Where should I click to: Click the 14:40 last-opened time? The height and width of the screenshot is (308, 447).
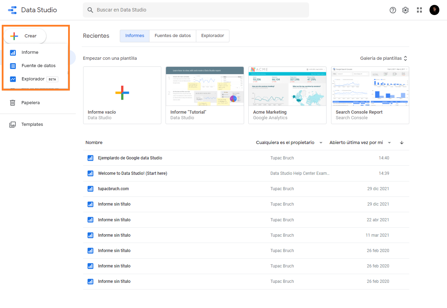(384, 158)
